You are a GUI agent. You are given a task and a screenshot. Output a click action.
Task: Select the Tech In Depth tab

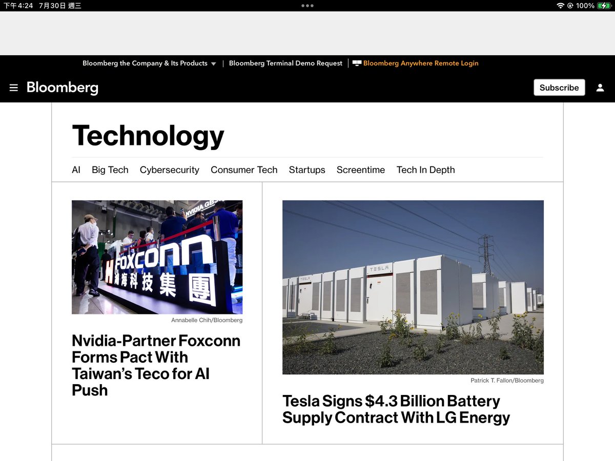(x=426, y=170)
